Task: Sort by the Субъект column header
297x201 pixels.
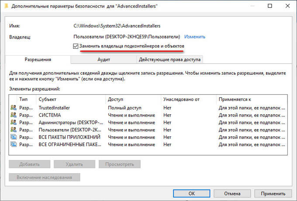Action: [71, 99]
